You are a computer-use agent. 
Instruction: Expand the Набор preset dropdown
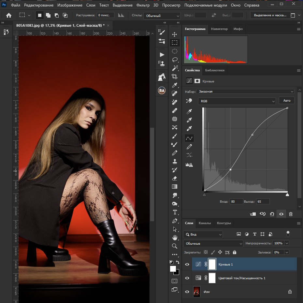[245, 92]
